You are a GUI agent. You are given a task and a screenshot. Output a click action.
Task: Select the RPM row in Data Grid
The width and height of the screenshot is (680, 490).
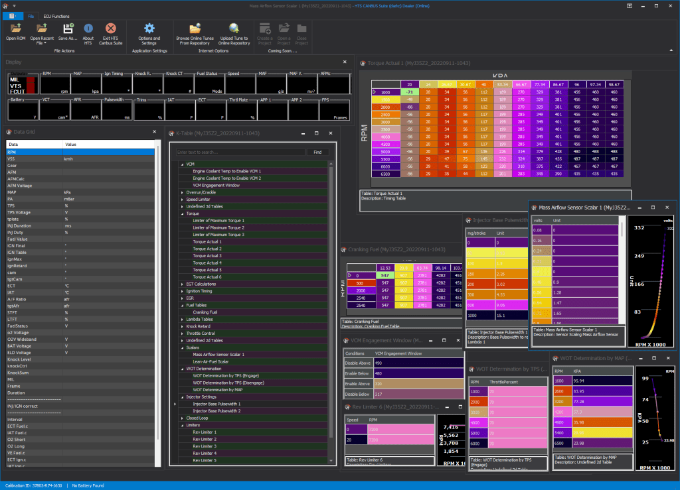(x=80, y=152)
